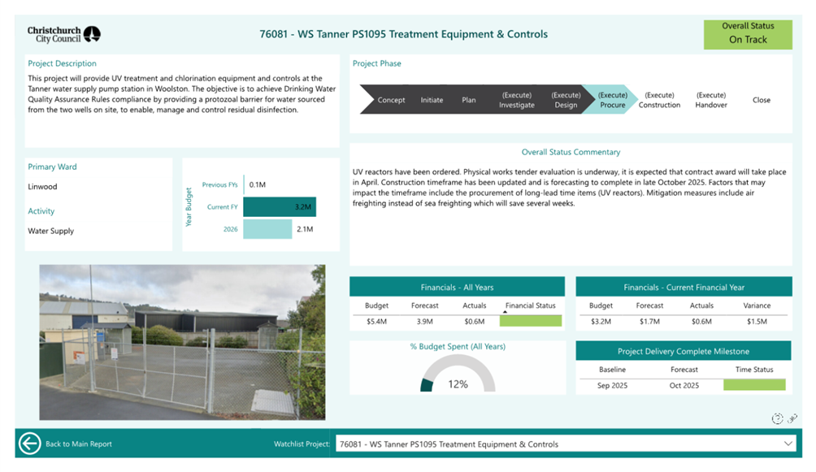Open the Watchlist Project dropdown chevron
Screen dimensions: 816x472
[x=788, y=444]
